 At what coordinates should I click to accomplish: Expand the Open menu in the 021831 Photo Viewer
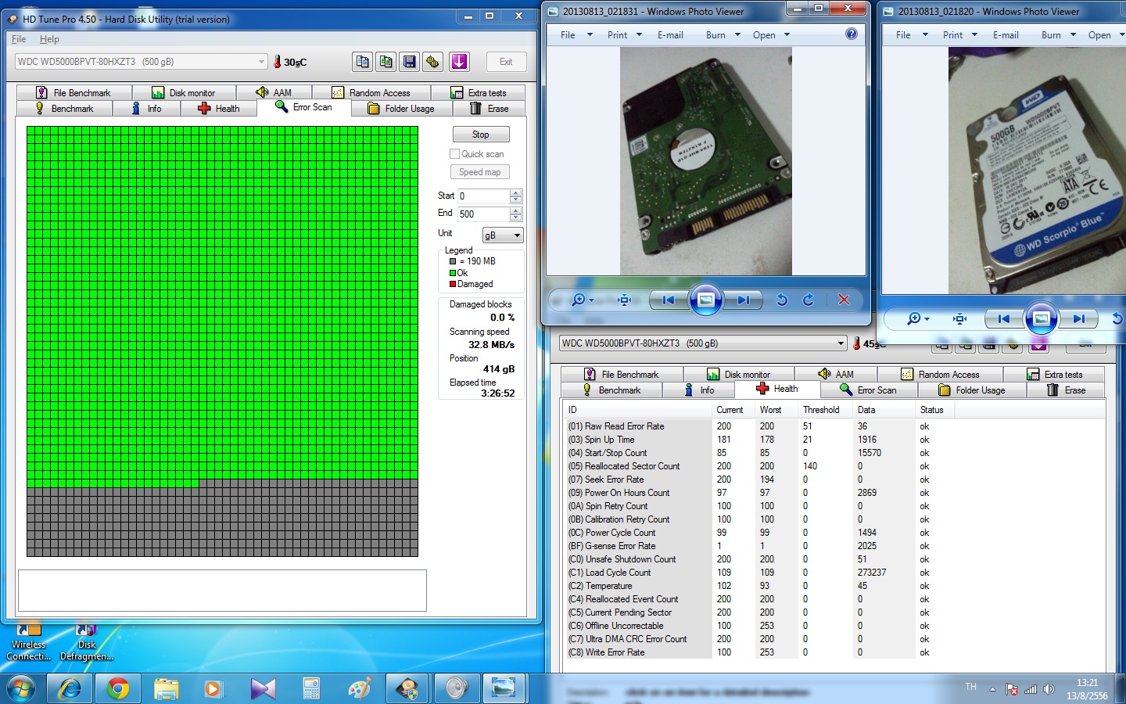click(771, 34)
